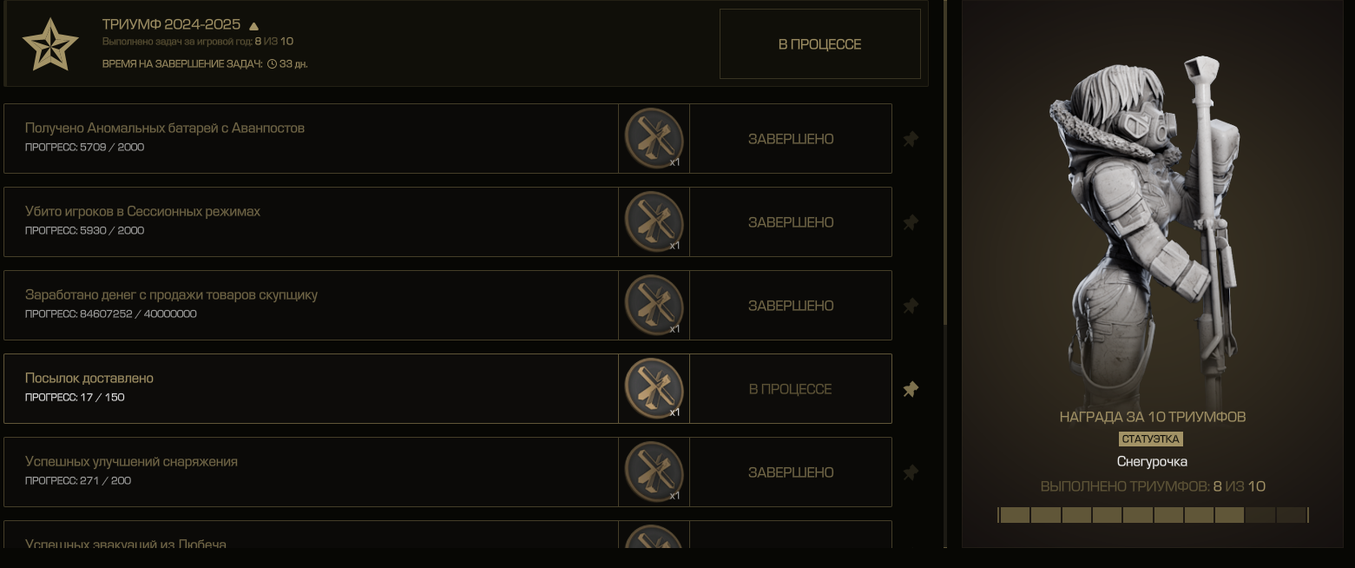Click ЗАВЕРШЕНО status for Аномальных батарей task

coord(790,139)
